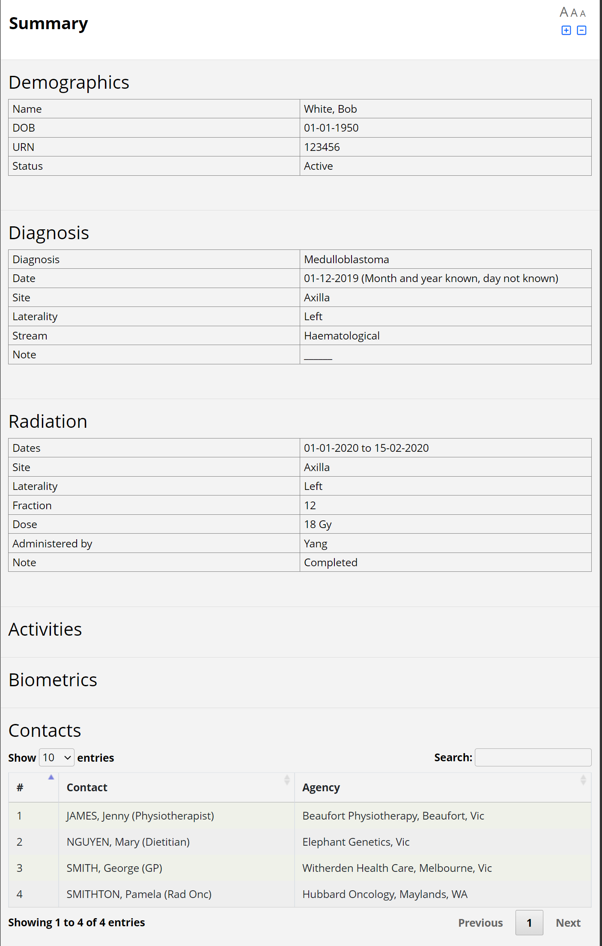Click inside the contacts Search field
602x946 pixels.
[533, 757]
